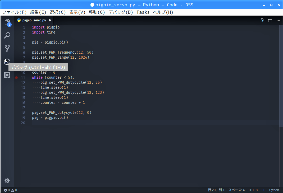Click the editor vertical scrollbar

[281, 76]
